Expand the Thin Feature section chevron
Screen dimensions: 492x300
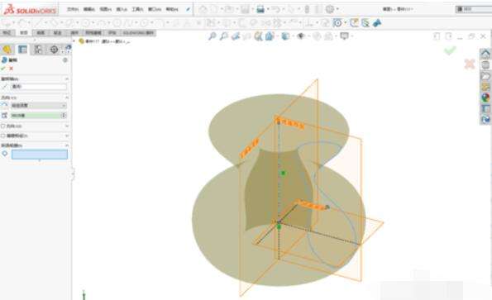66,136
